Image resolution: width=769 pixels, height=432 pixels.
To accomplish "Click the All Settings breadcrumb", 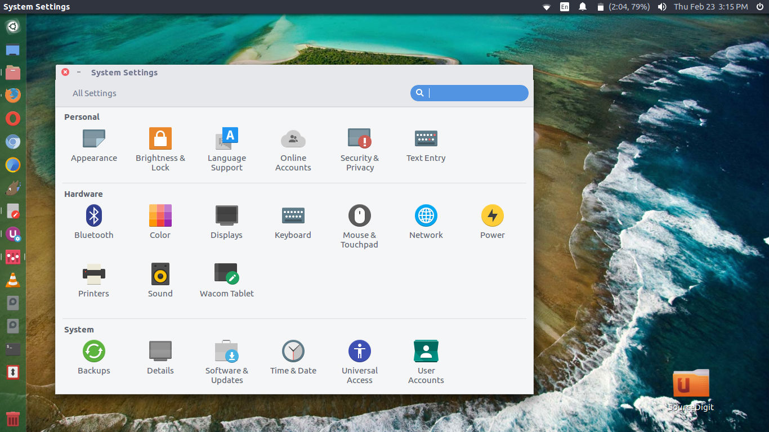I will [94, 93].
